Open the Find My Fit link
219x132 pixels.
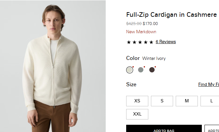(208, 85)
